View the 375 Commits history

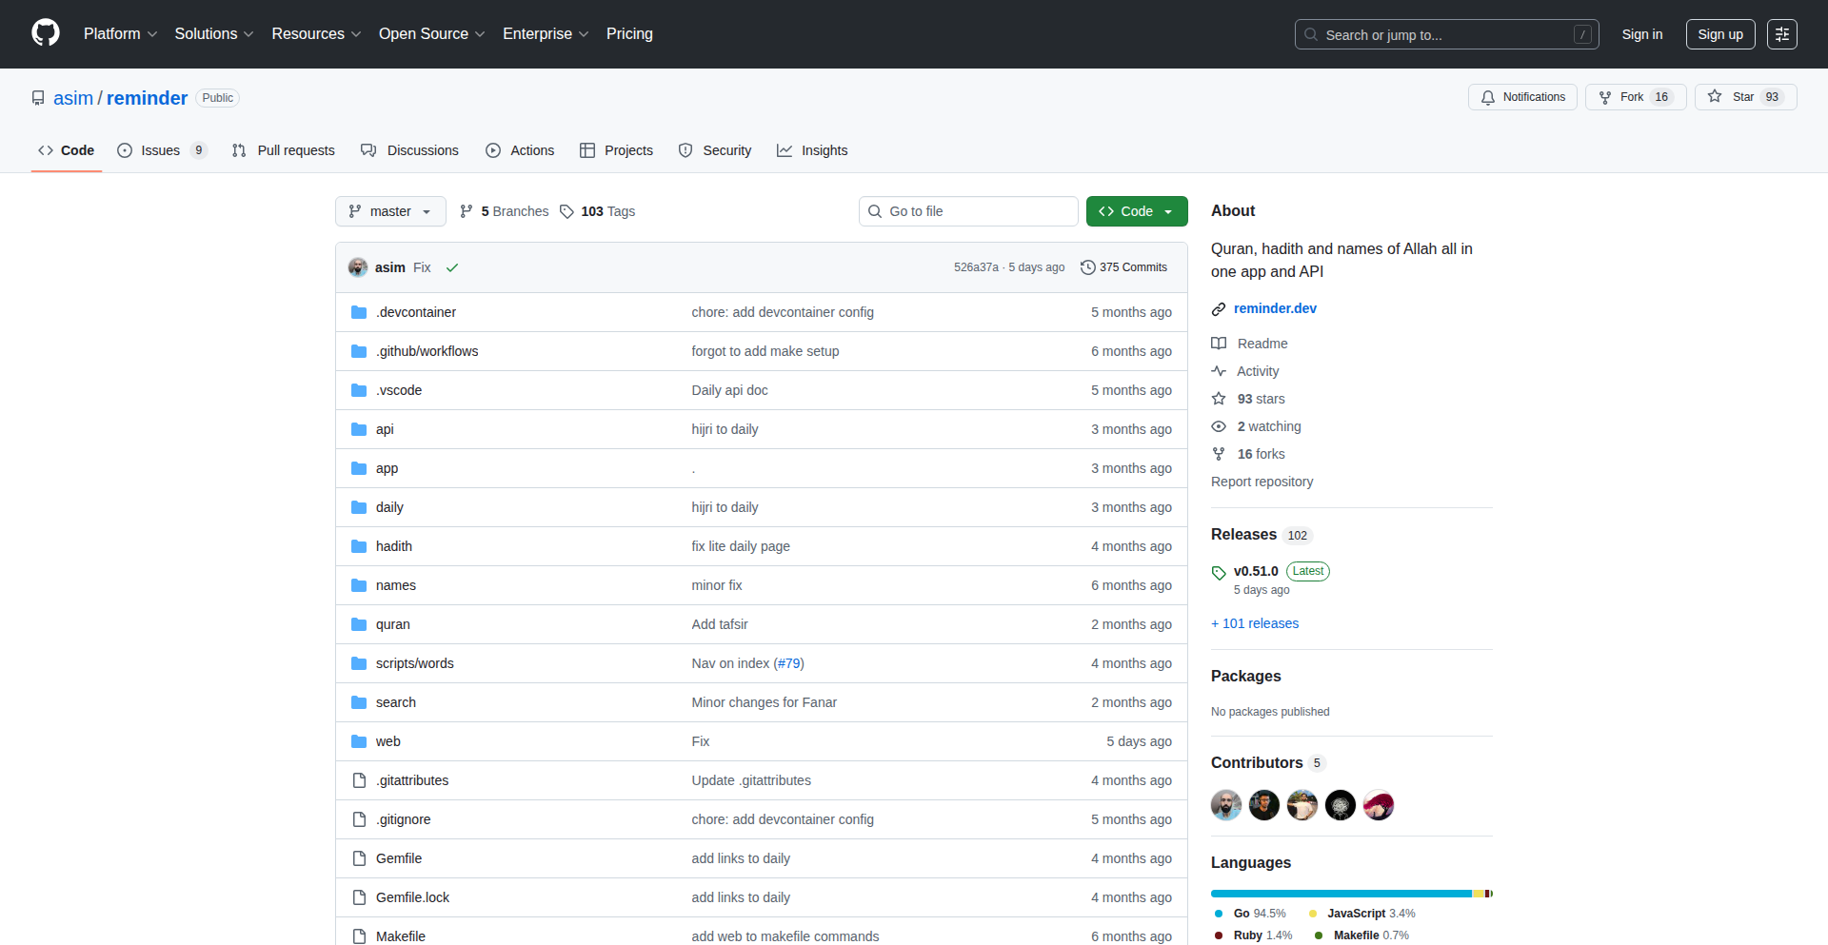tap(1124, 267)
